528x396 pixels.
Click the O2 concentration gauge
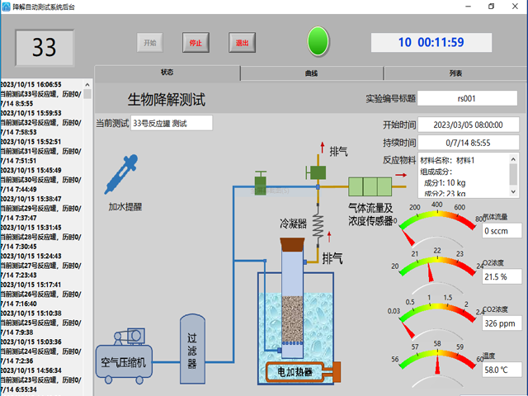pyautogui.click(x=437, y=266)
